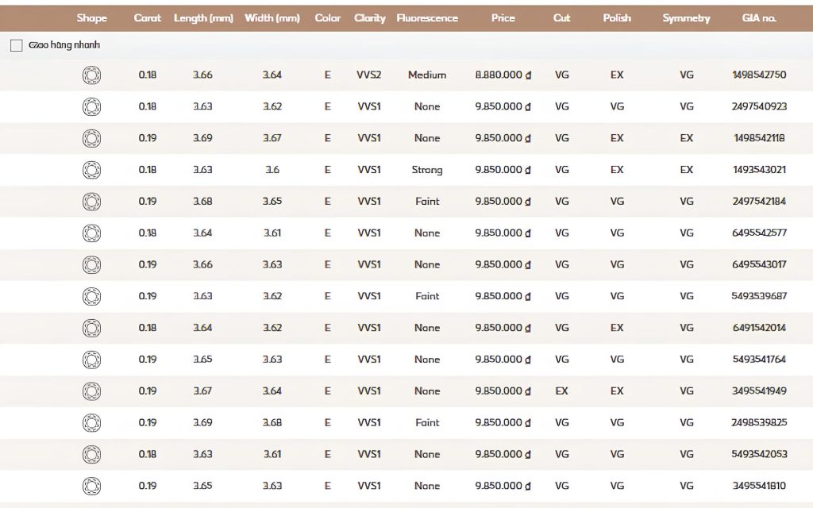Choose the diamond icon in row GIA 6495543017

click(x=92, y=265)
